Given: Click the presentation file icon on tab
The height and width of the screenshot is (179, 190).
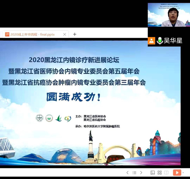Looking at the screenshot, I should [7, 35].
